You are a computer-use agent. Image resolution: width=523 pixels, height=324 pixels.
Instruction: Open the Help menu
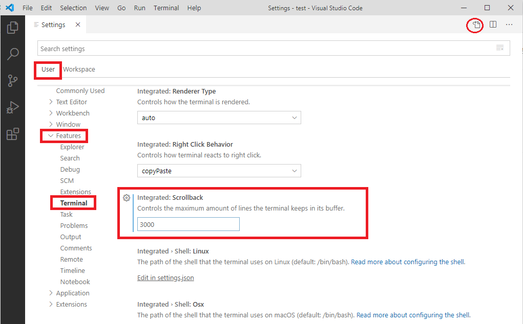coord(194,8)
